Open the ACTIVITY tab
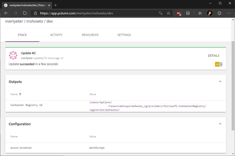 [56, 35]
